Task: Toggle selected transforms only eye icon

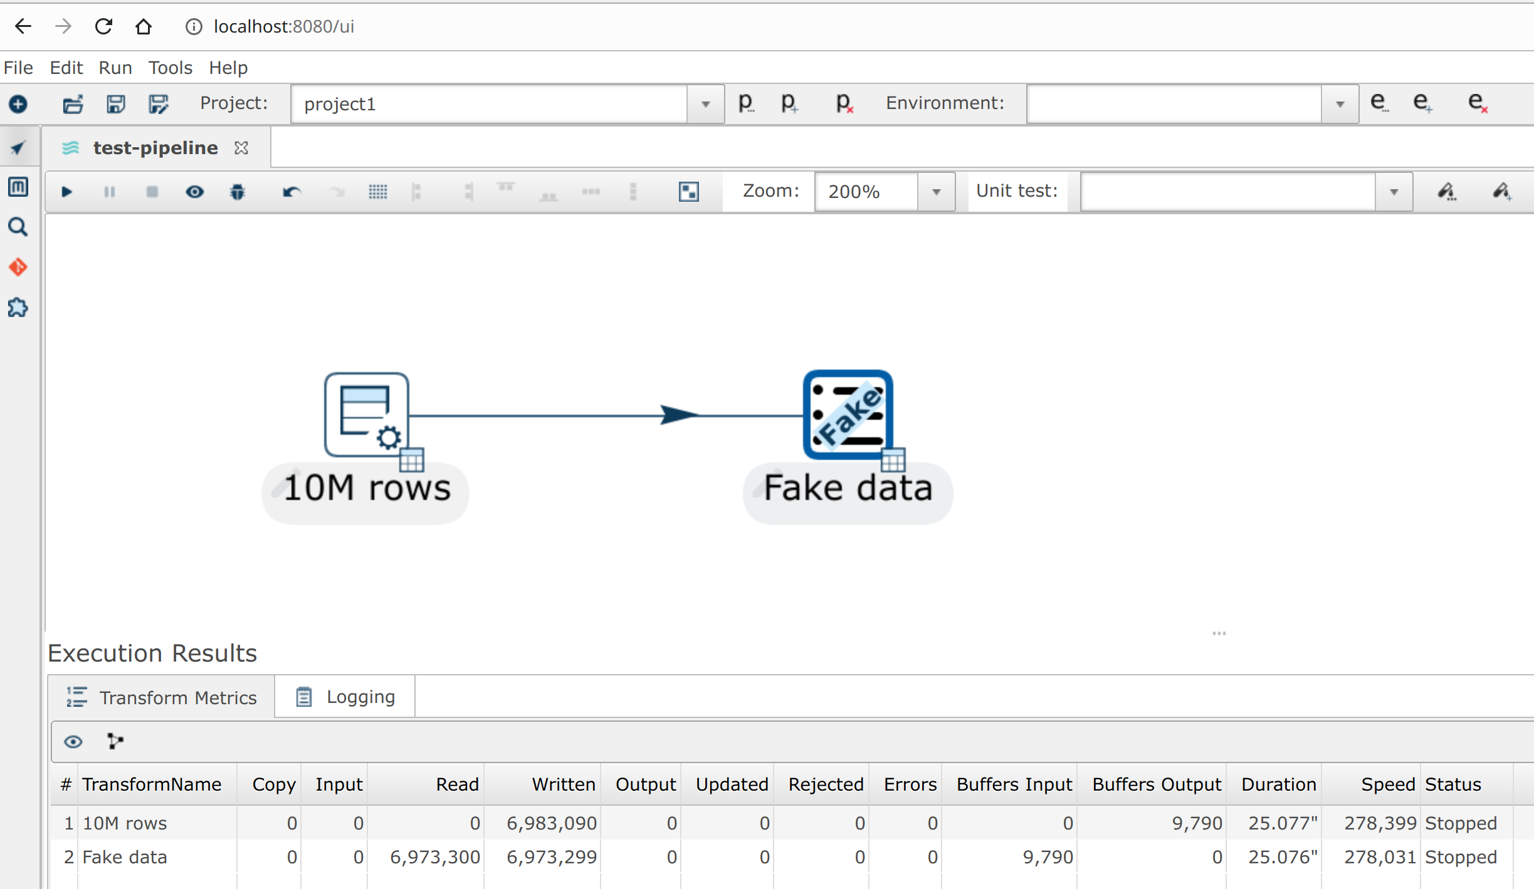Action: 73,742
